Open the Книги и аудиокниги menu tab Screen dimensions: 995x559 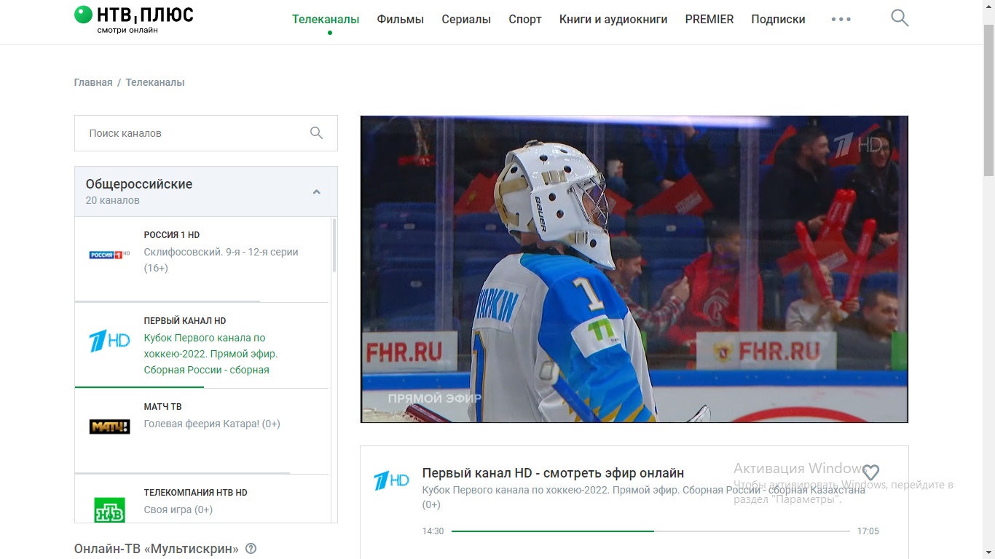pyautogui.click(x=613, y=20)
